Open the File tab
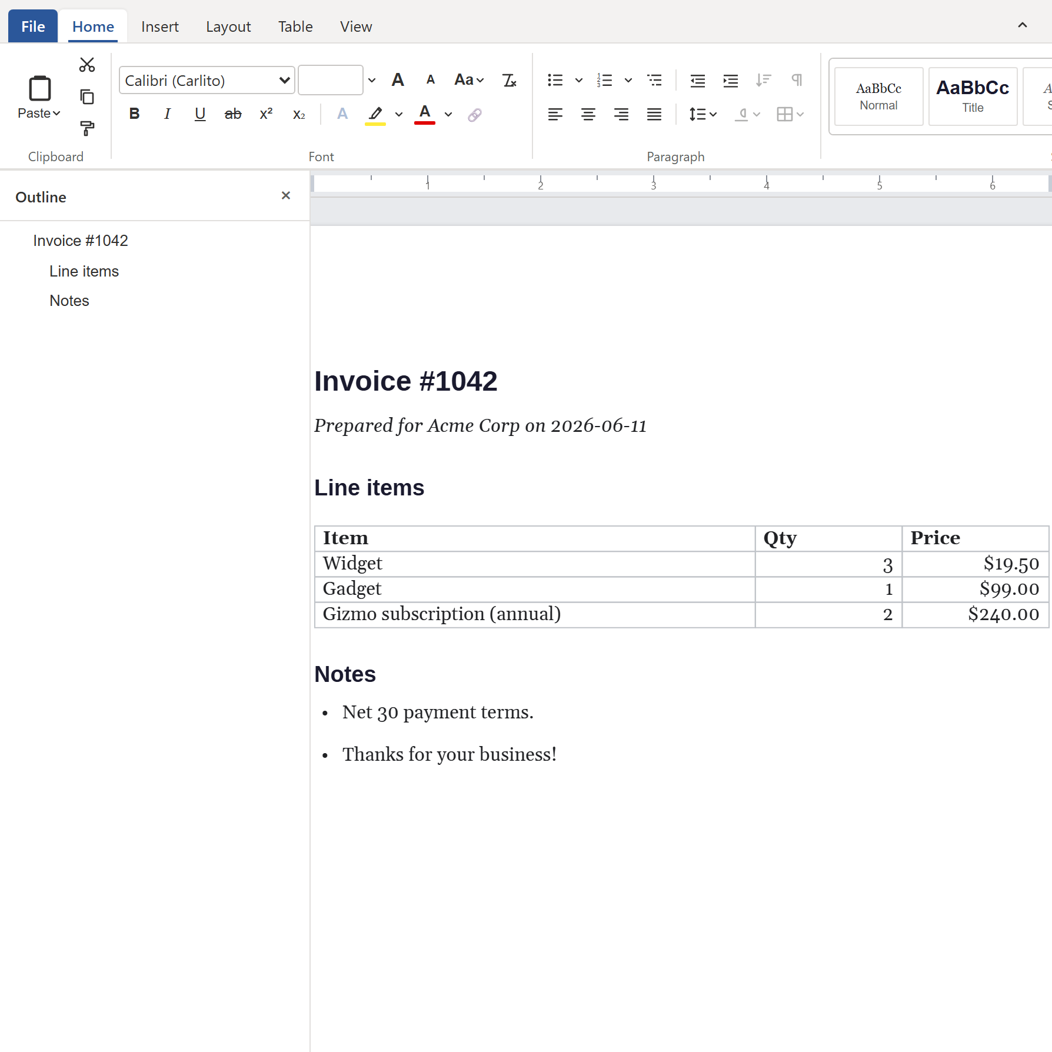Screen dimensions: 1052x1052 [33, 26]
